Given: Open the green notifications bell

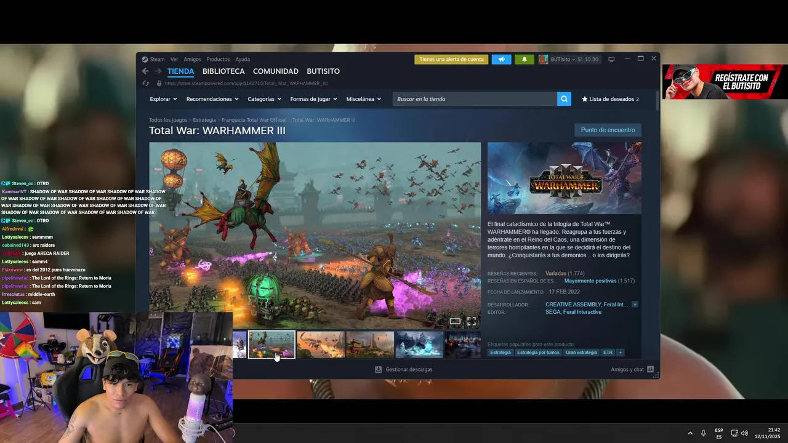Looking at the screenshot, I should coord(525,60).
